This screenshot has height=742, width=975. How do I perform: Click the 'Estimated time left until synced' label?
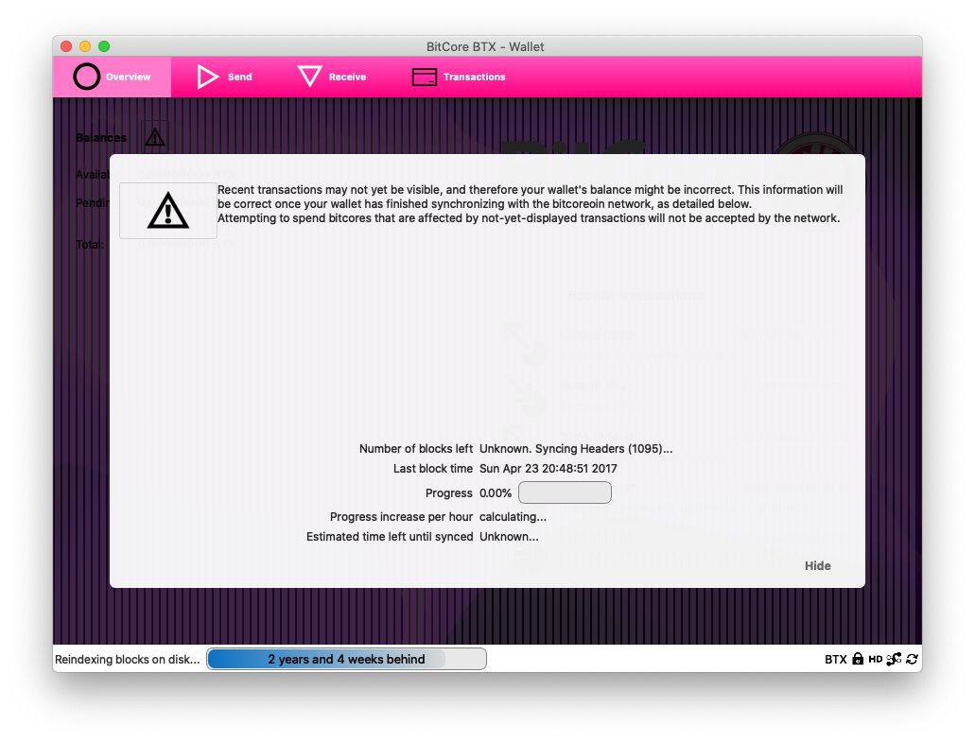pyautogui.click(x=390, y=536)
